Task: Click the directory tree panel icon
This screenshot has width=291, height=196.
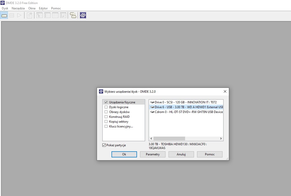Action: point(39,15)
